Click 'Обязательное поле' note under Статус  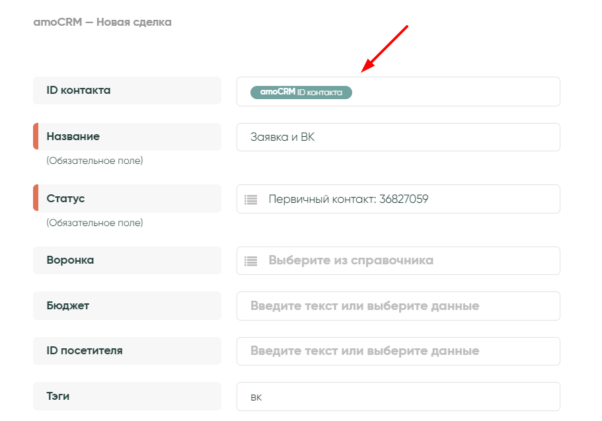[94, 223]
